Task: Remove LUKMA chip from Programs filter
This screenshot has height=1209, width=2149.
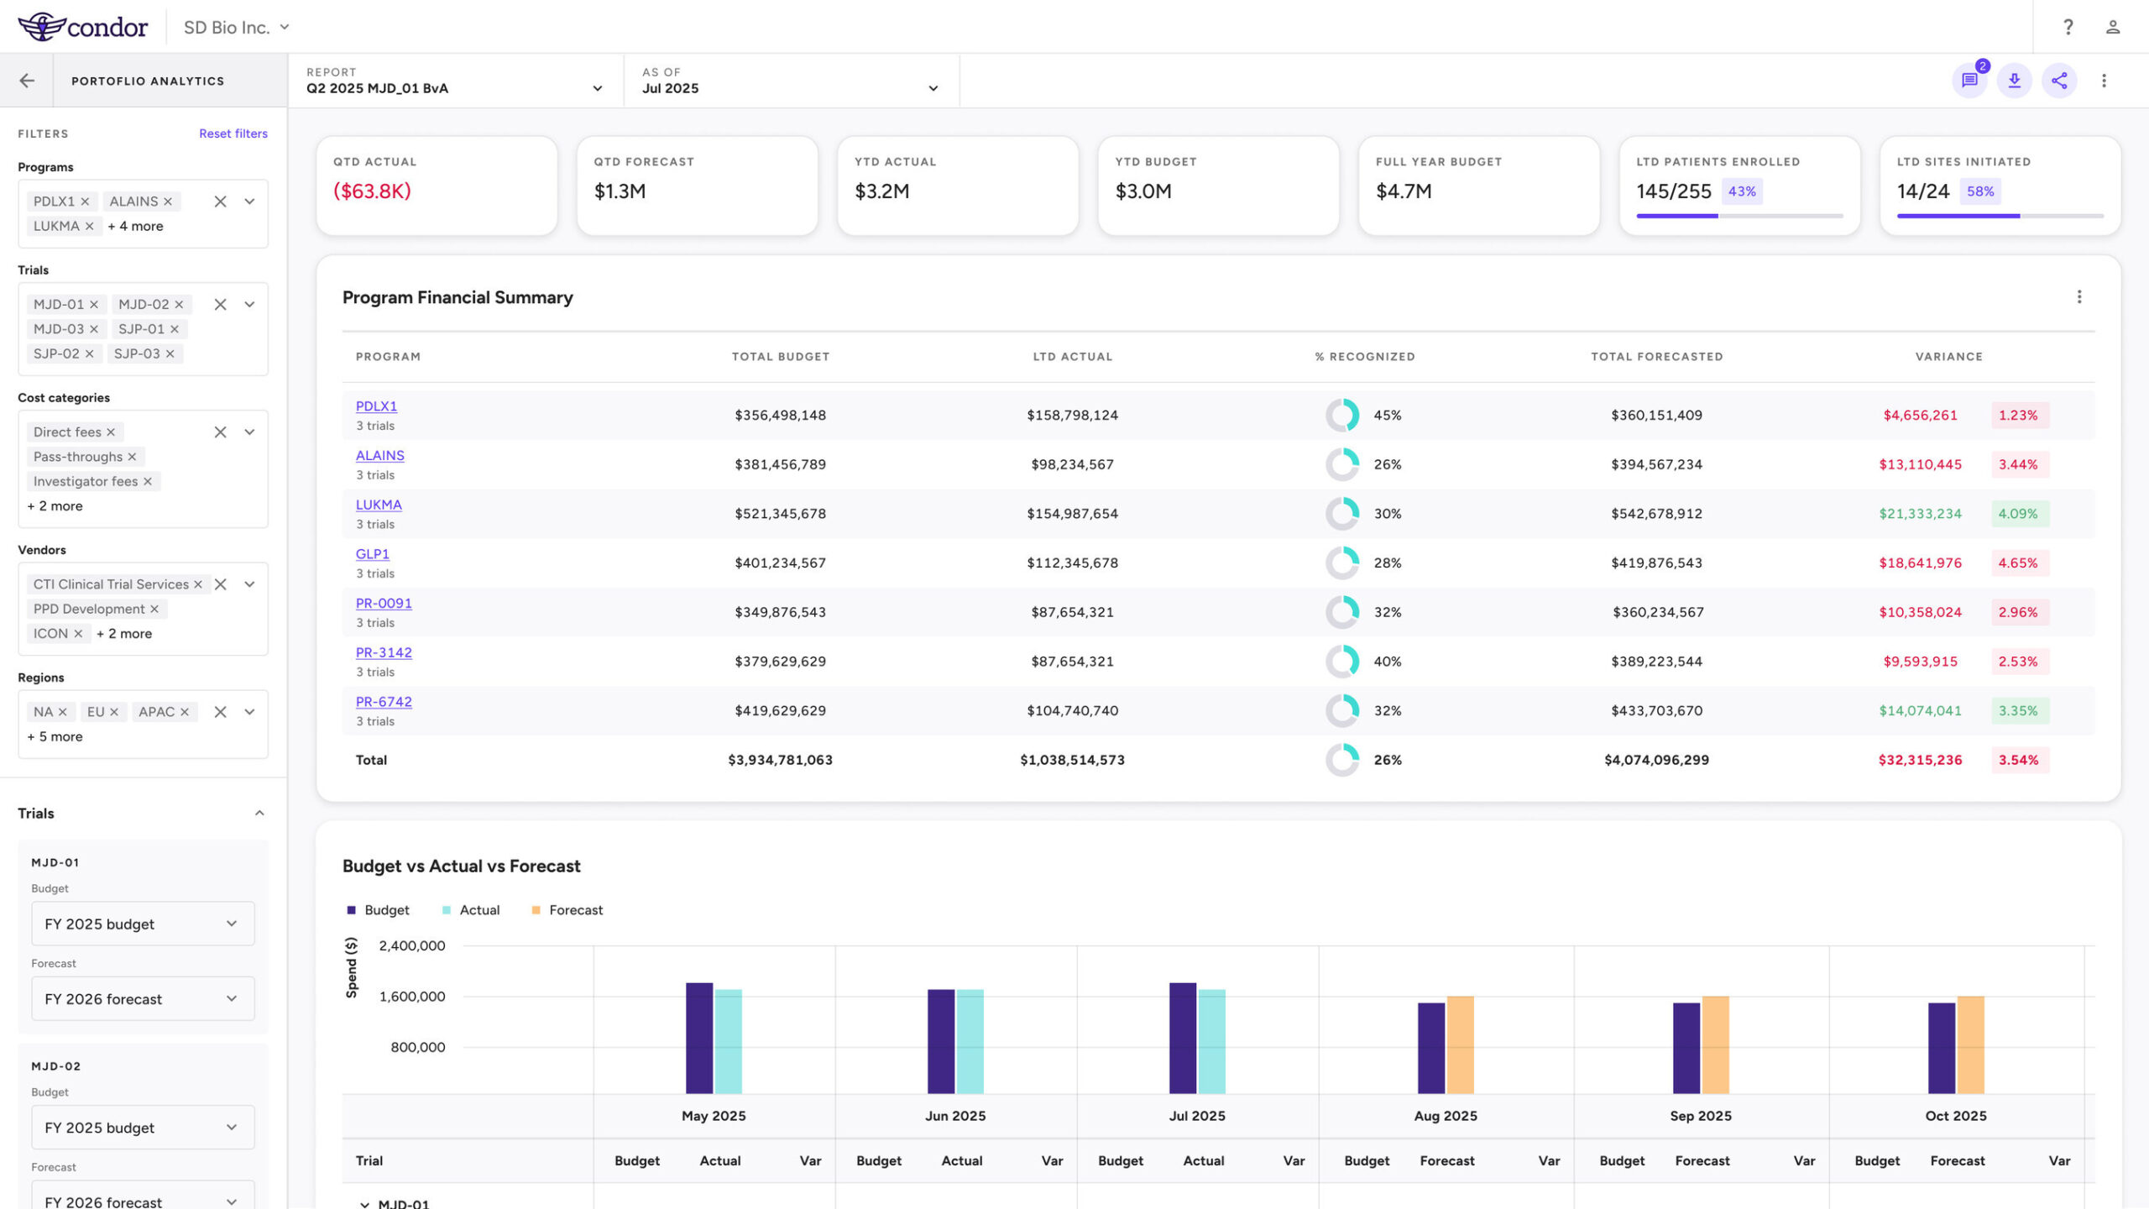Action: 89,226
